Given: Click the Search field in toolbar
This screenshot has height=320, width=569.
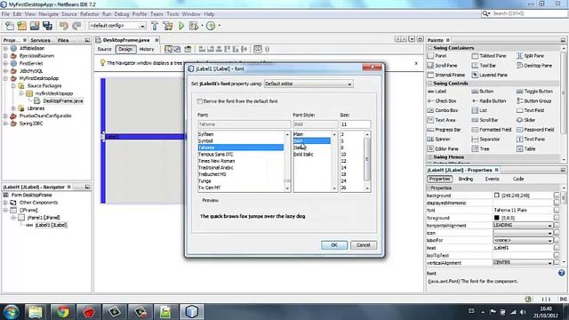Looking at the screenshot, I should point(525,13).
